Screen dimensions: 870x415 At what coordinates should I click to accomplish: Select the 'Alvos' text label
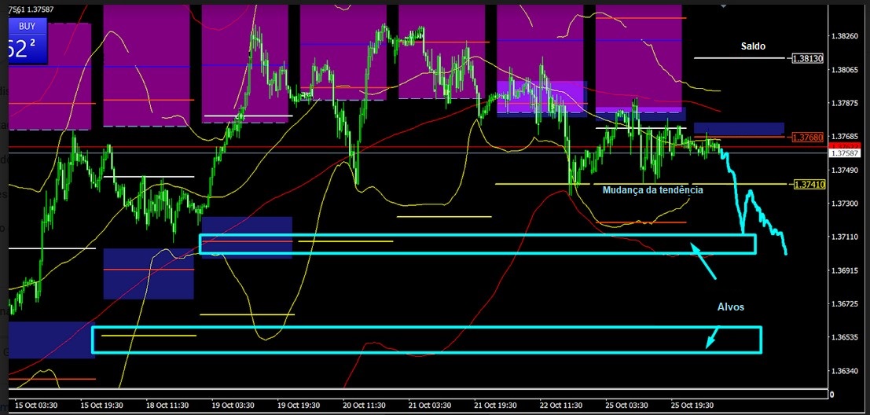pyautogui.click(x=730, y=307)
